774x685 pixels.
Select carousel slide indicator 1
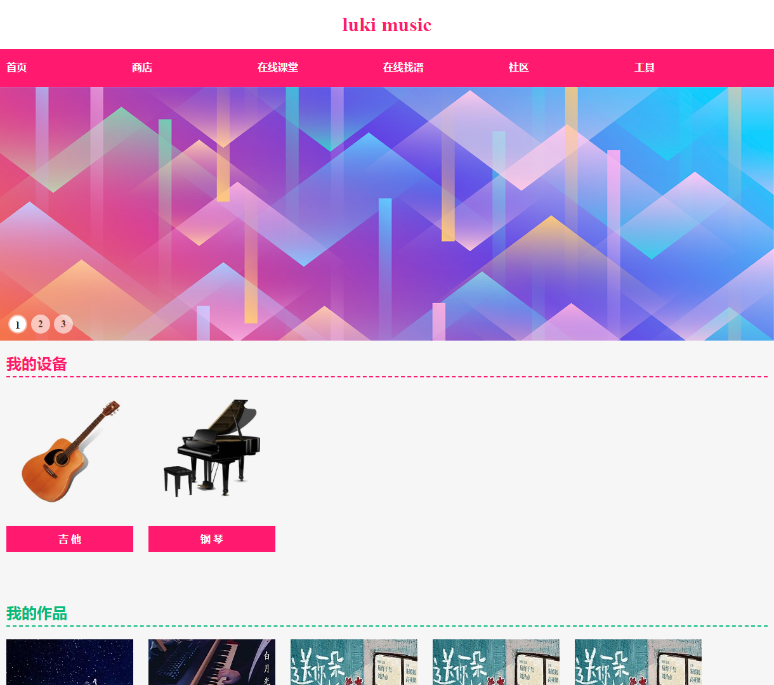point(18,324)
